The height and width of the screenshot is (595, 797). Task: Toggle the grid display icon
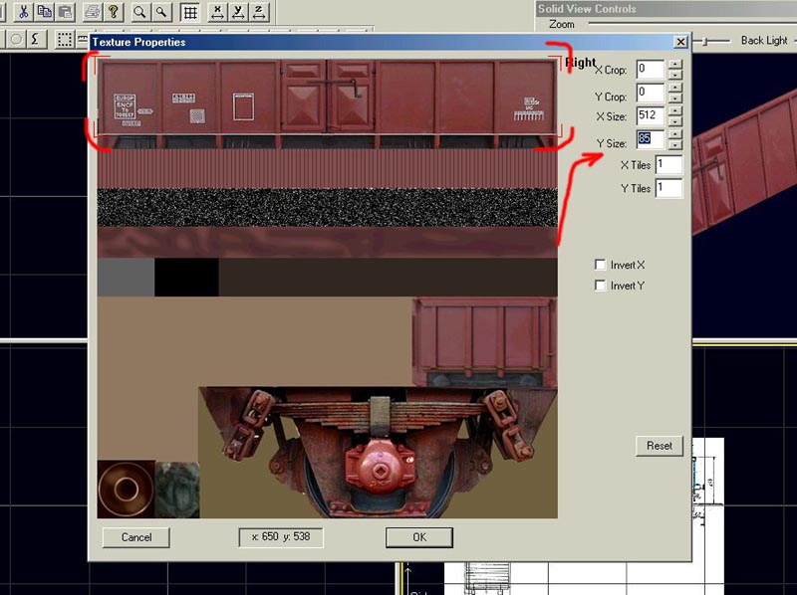[x=188, y=12]
